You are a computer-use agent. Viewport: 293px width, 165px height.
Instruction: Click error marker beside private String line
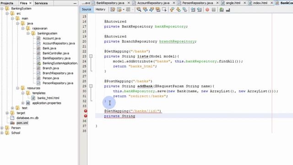click(x=86, y=116)
